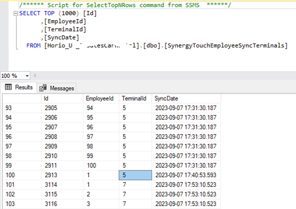
Task: Click SyncDate 2023-09-07 17:40:53.593
Action: pyautogui.click(x=186, y=175)
